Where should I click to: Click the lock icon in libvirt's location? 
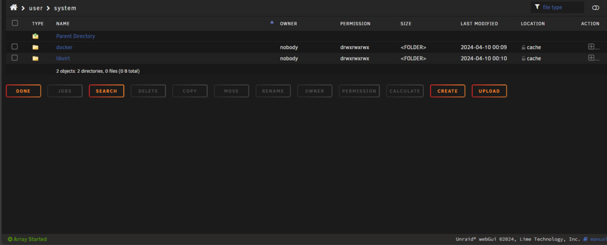pos(523,58)
